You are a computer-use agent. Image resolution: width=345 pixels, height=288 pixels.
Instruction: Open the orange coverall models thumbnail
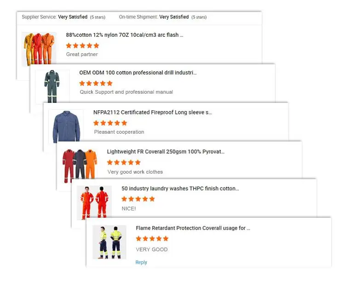[x=94, y=203]
